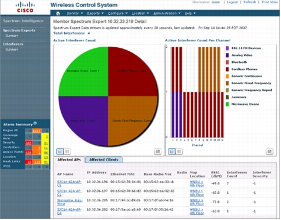This screenshot has height=220, width=281.
Task: Open the Monitor dropdown menu
Action: point(75,13)
